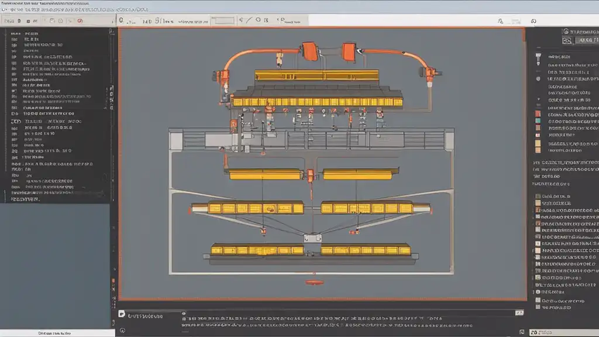Select the orange connector between the two middle yellow beams
The image size is (599, 337).
[x=310, y=176]
